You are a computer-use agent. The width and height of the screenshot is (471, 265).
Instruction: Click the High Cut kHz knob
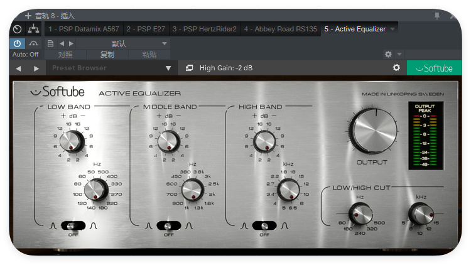click(x=421, y=214)
